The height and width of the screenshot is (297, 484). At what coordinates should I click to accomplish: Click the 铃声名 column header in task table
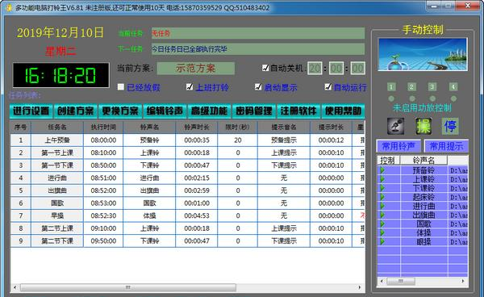[149, 127]
